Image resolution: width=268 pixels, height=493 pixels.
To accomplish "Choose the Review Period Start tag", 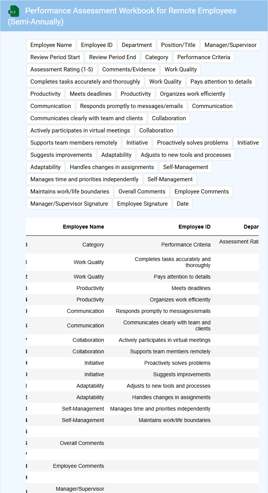I will tap(55, 57).
